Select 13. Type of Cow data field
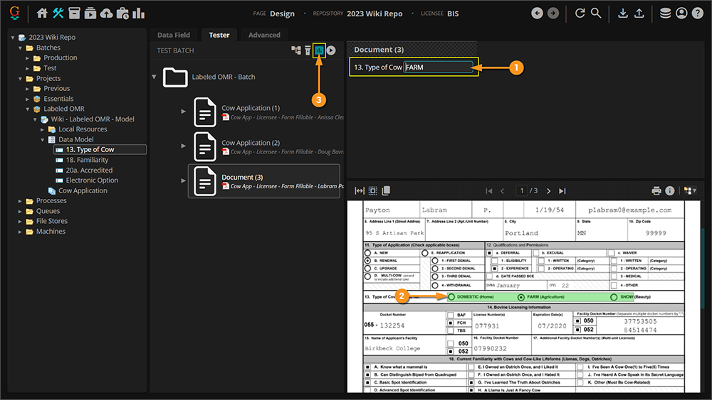 100,149
